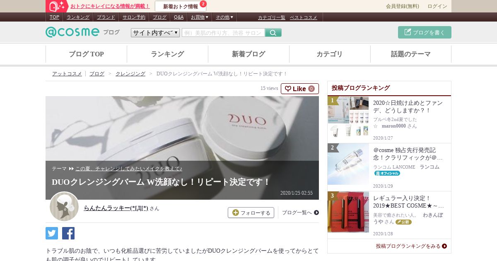Click ブランド in the dark menu bar
Screen dimensions: 497x261
point(106,17)
